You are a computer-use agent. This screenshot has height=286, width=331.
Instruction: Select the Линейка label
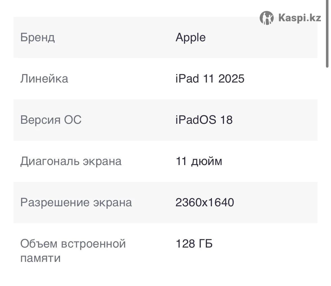click(44, 79)
